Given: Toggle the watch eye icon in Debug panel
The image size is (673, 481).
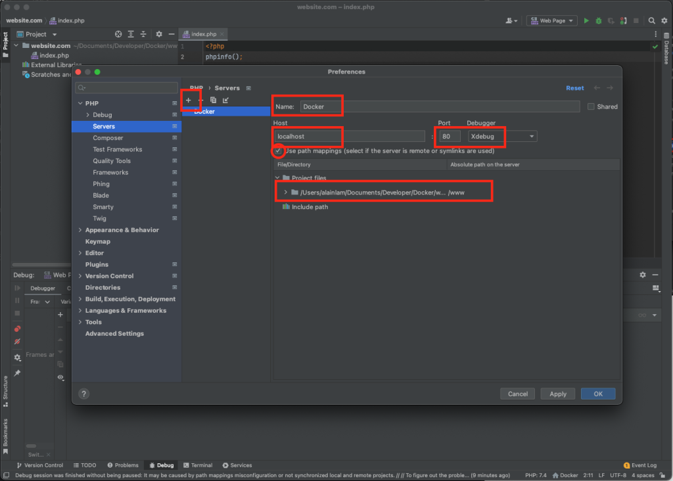Looking at the screenshot, I should coord(60,378).
